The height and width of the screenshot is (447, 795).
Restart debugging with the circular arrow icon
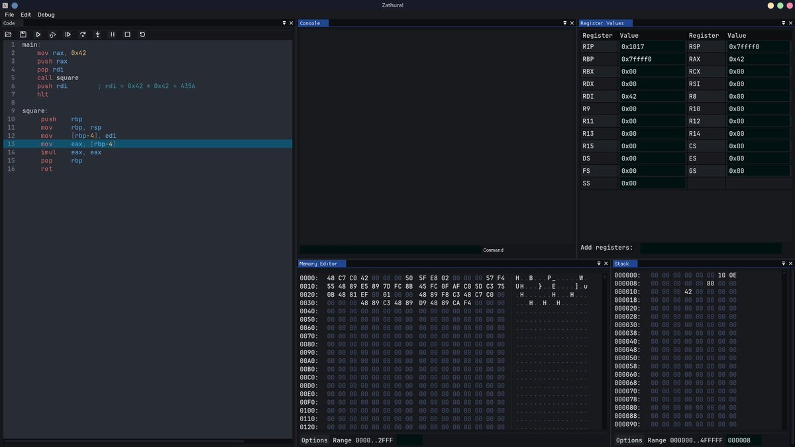click(142, 34)
